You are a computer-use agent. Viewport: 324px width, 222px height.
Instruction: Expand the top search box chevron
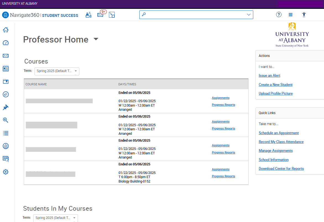(x=249, y=15)
